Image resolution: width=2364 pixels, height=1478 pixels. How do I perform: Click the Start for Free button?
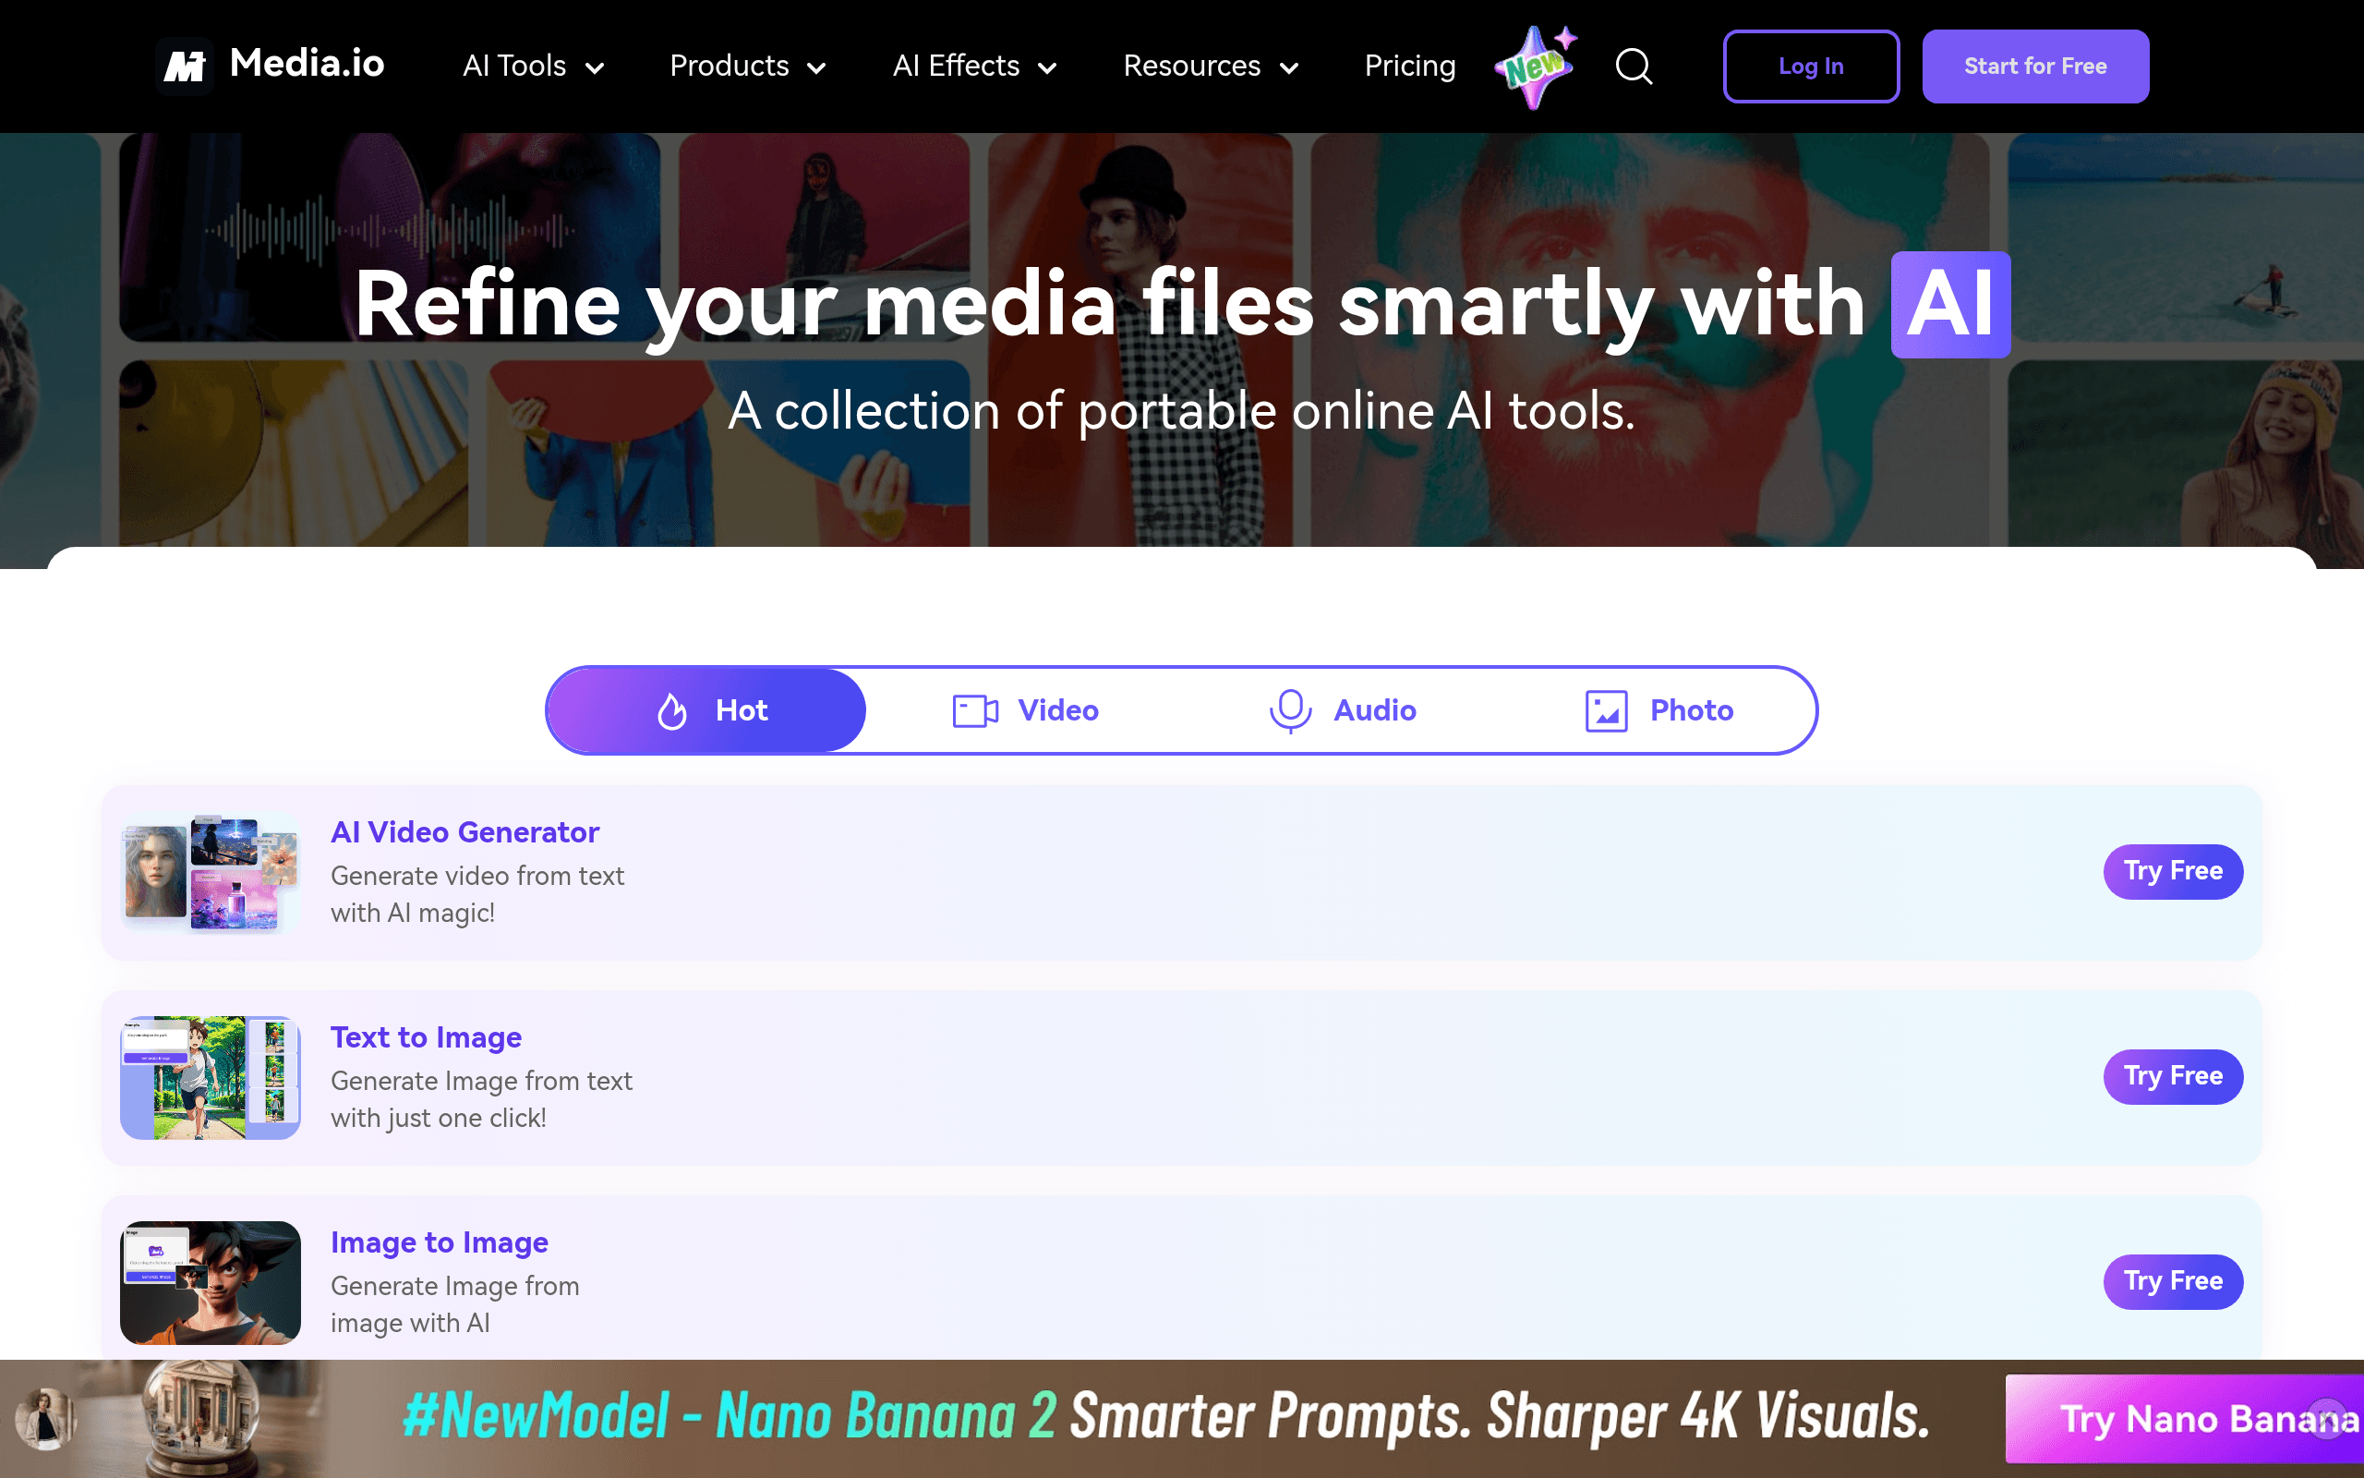coord(2035,67)
